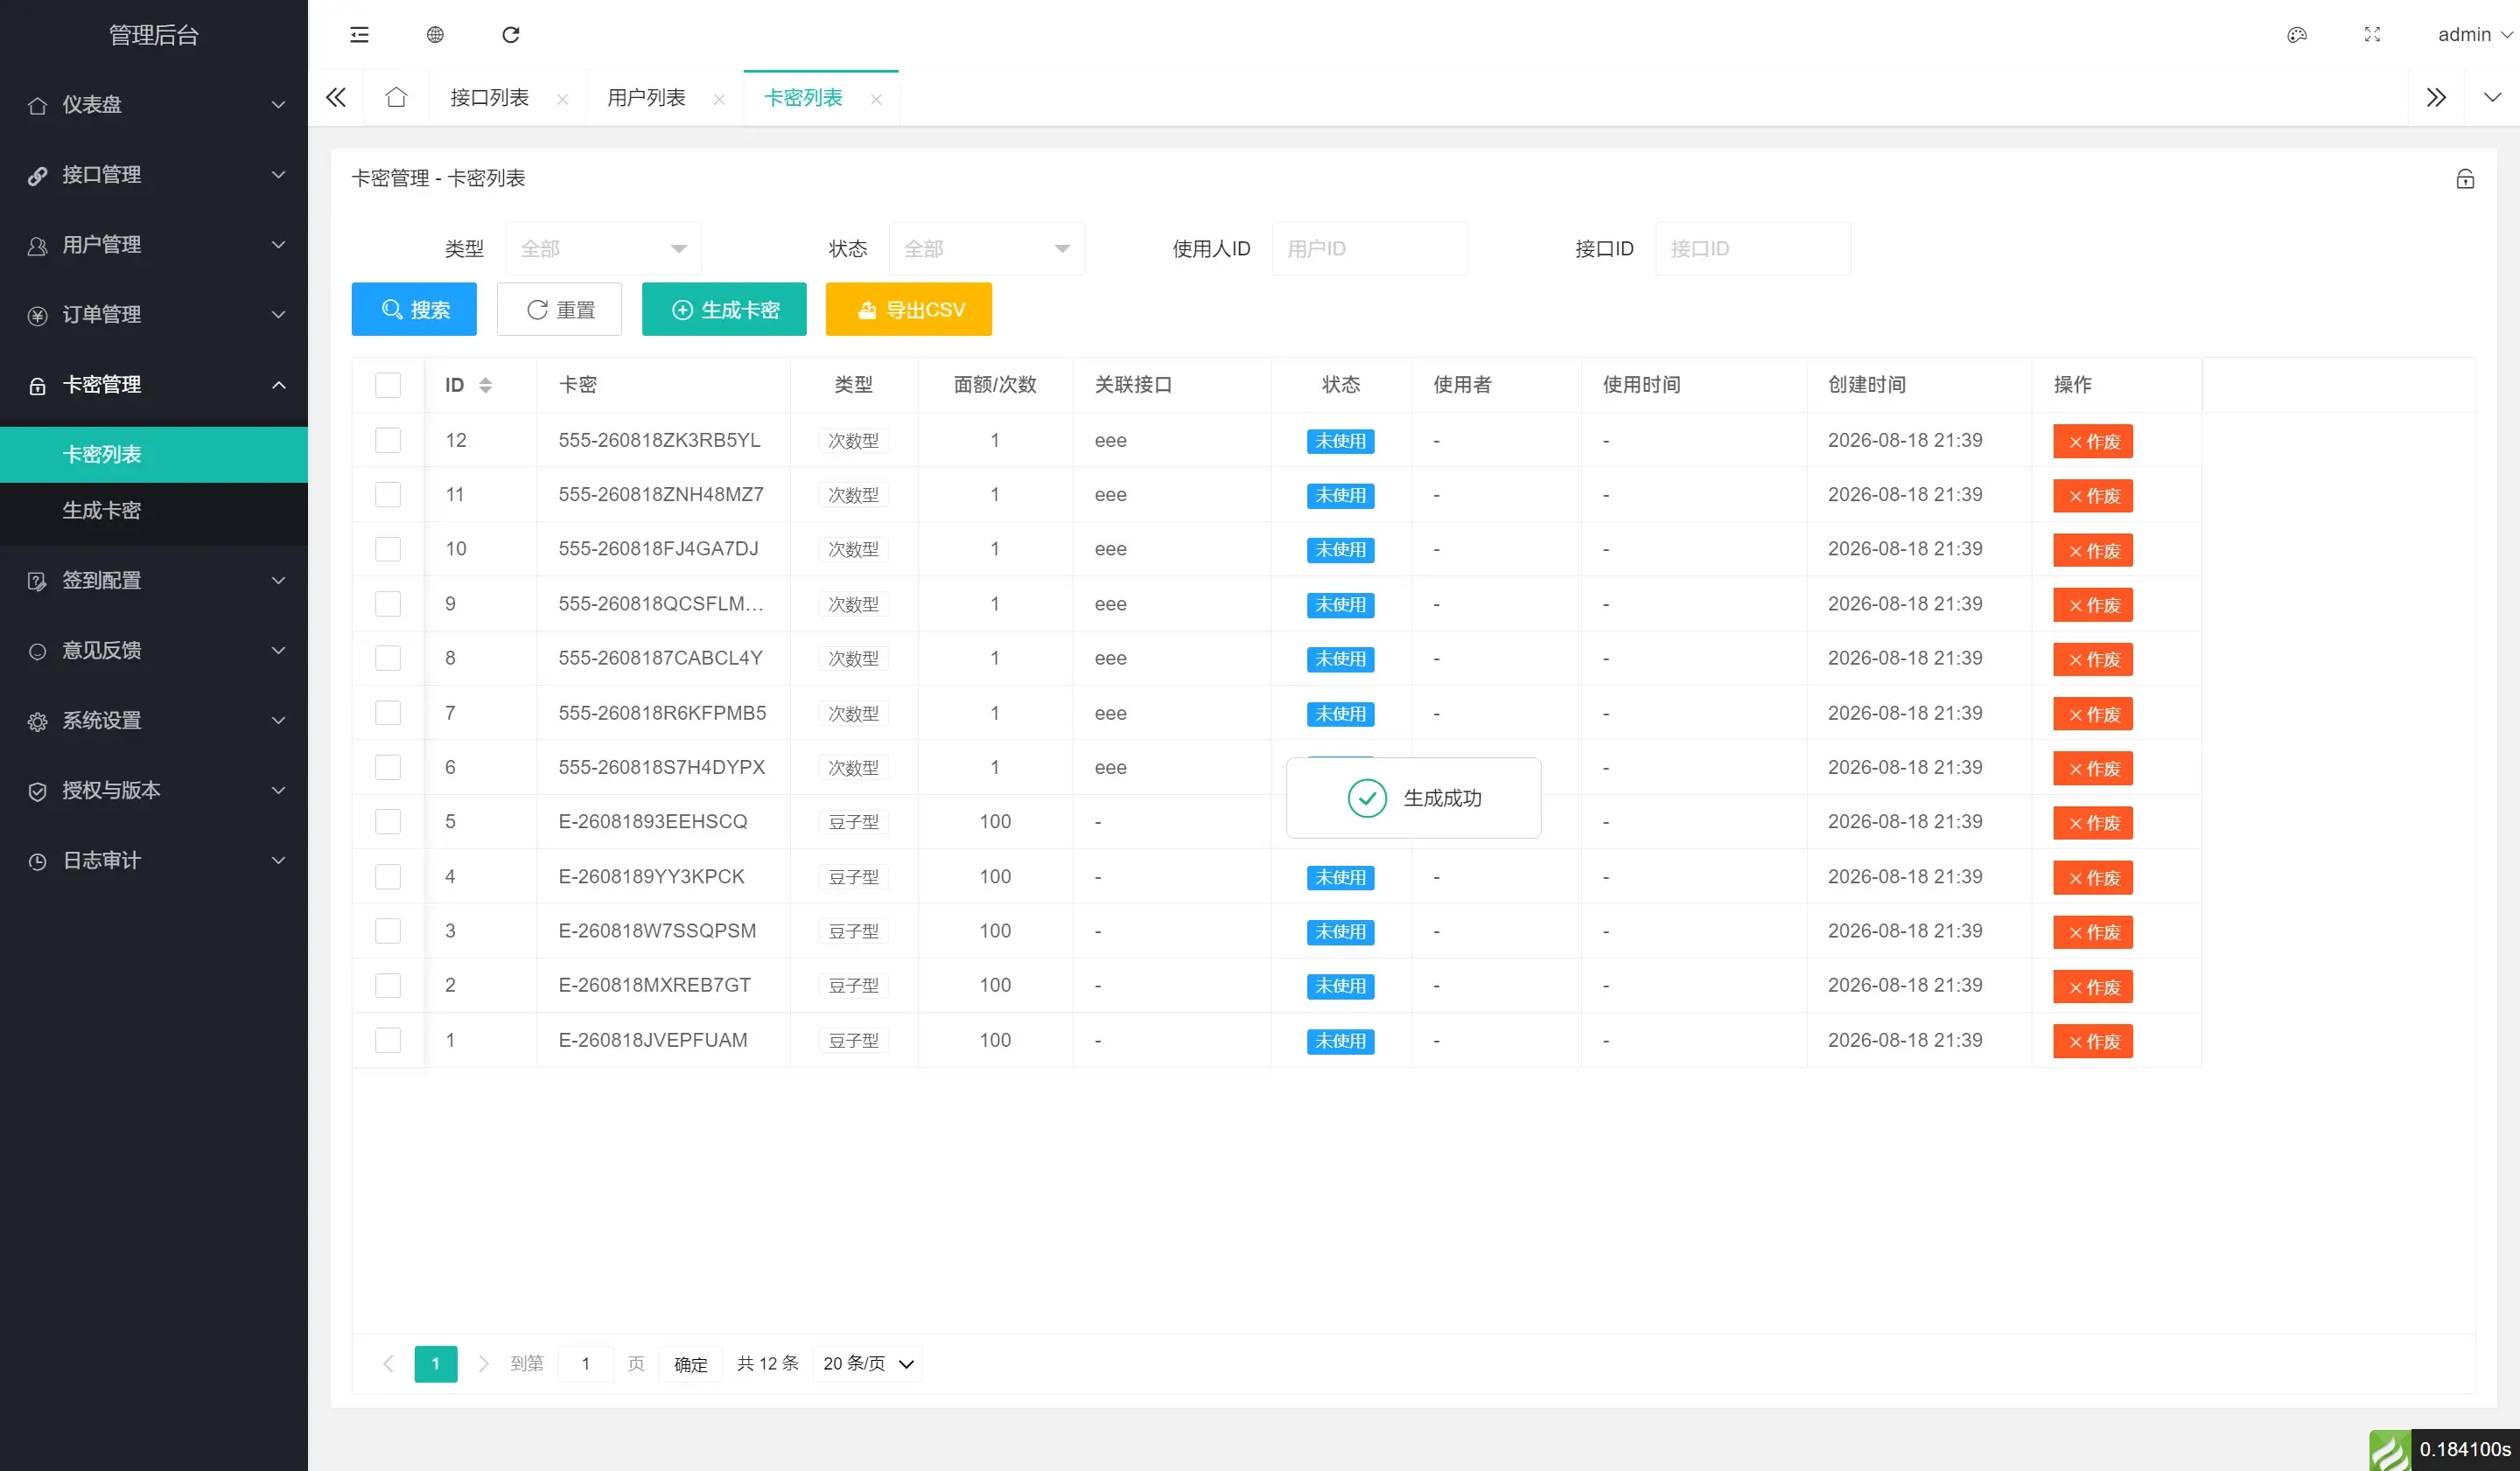Click the 授权与版本 shield icon in the sidebar

click(x=38, y=791)
